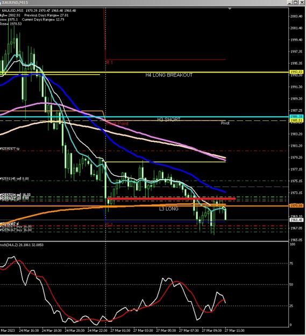Click the 1965.05 price axis label
The height and width of the screenshot is (336, 306).
point(296,240)
